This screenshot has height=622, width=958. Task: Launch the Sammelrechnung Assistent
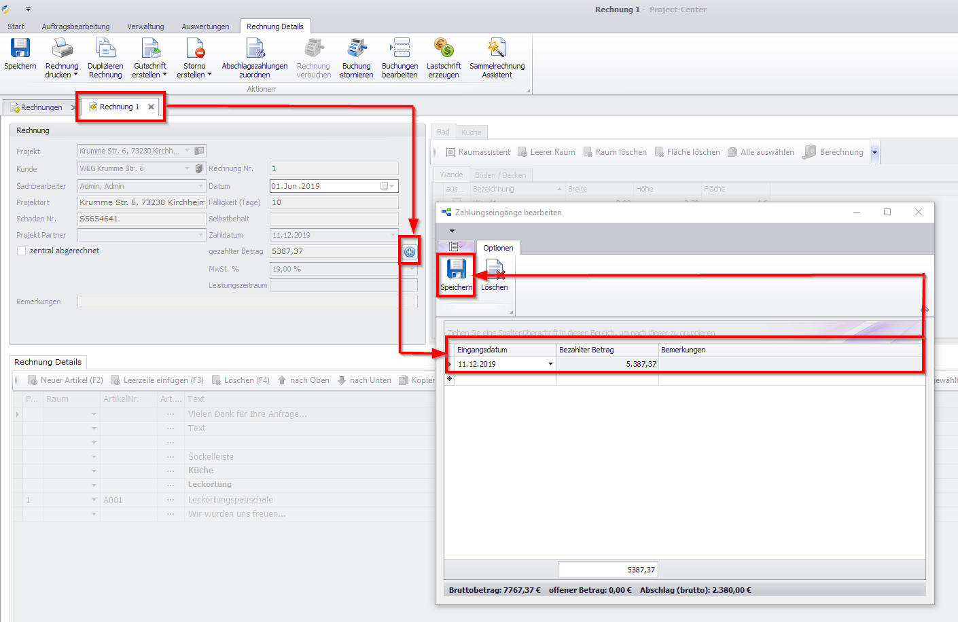[x=497, y=49]
